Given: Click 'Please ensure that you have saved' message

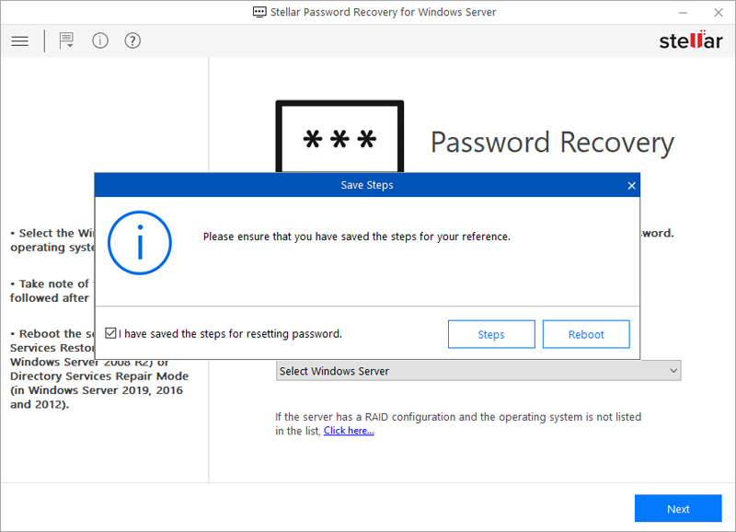Looking at the screenshot, I should point(357,237).
